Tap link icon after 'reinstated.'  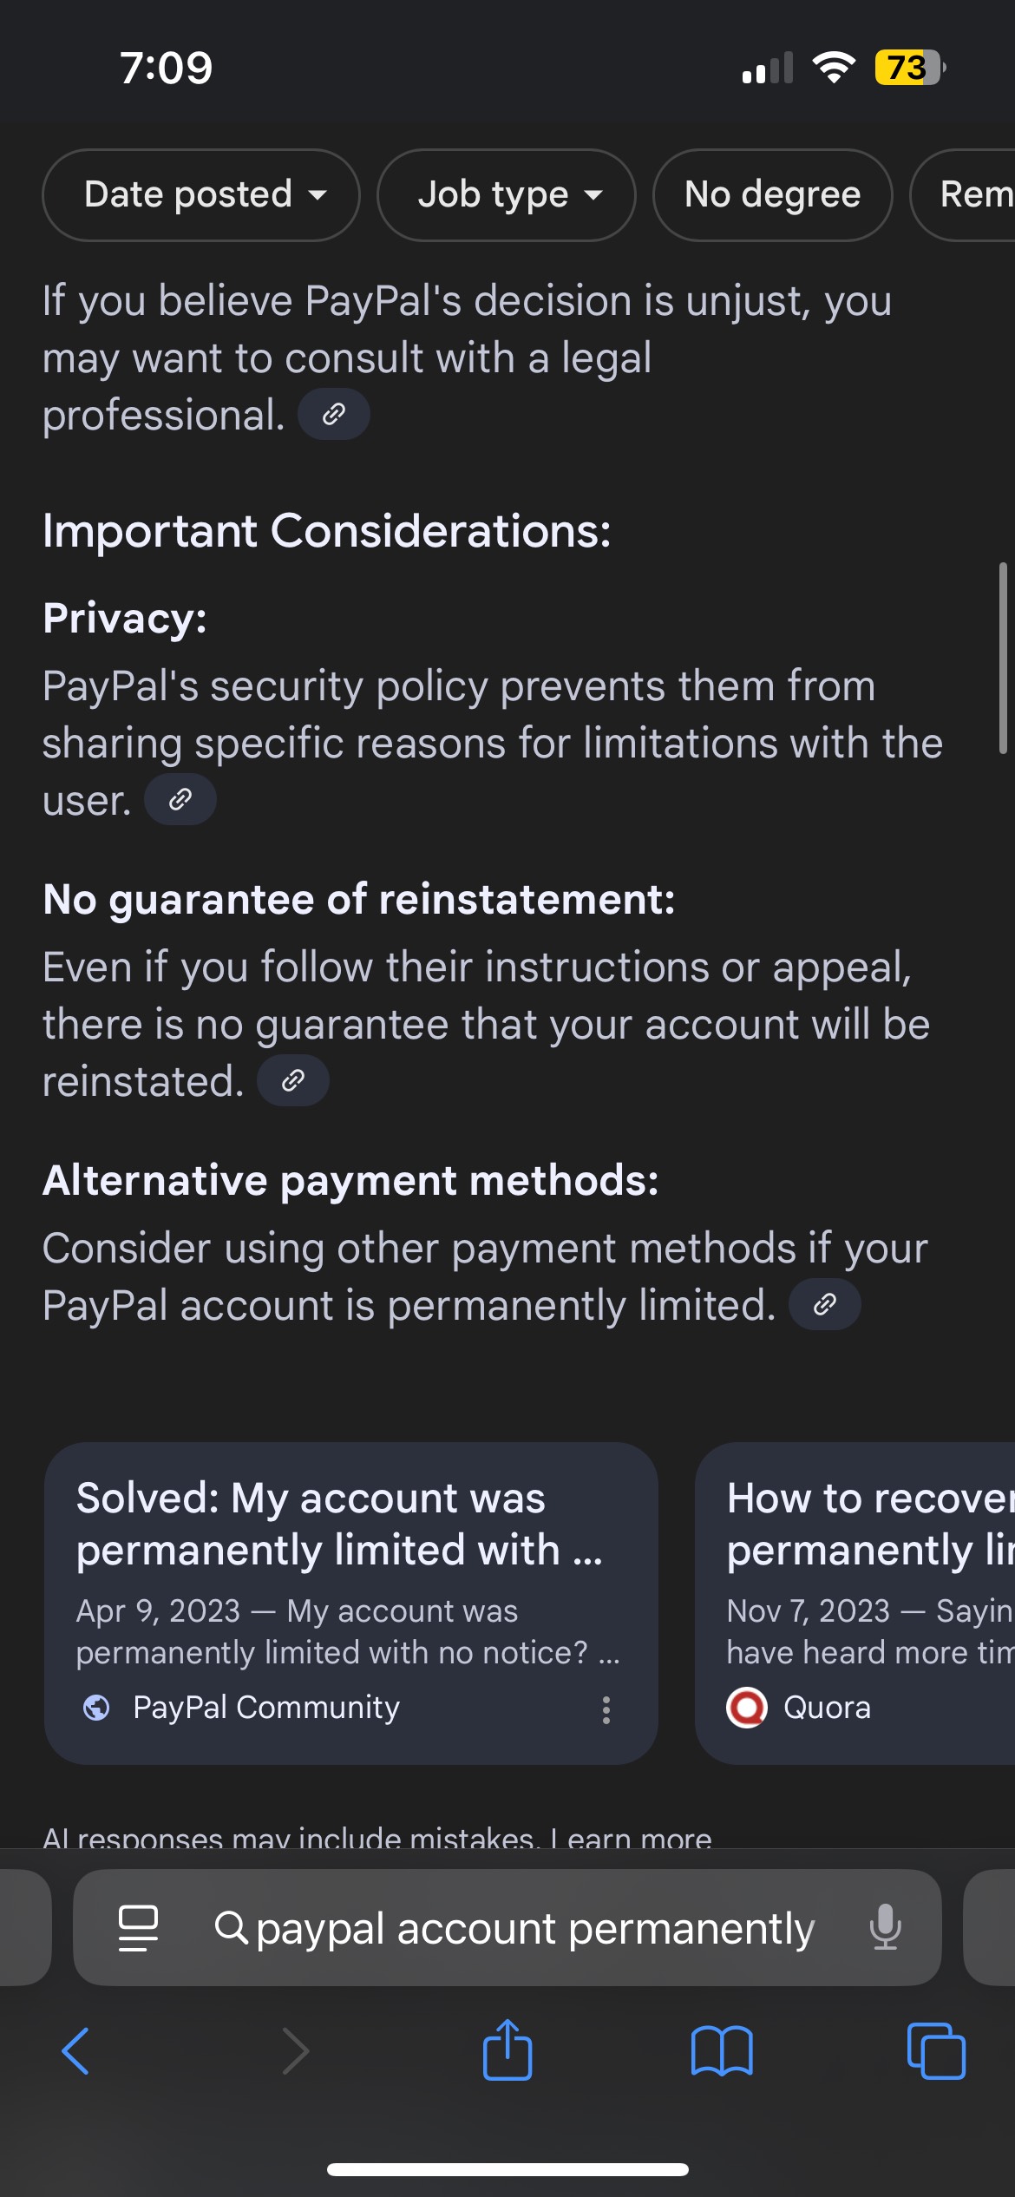[293, 1080]
